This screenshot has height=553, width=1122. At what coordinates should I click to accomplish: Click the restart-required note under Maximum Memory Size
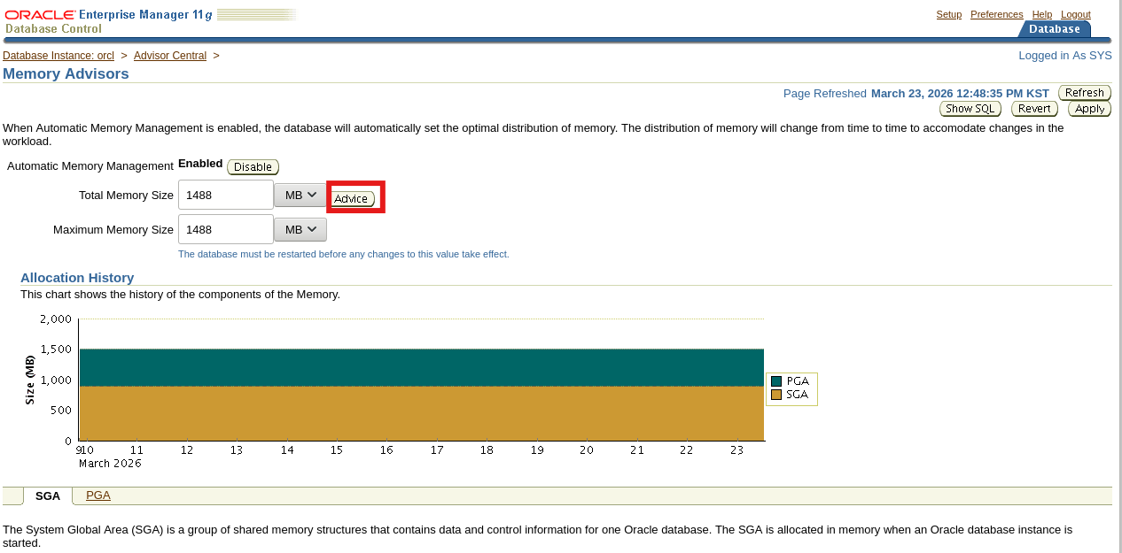pos(344,254)
